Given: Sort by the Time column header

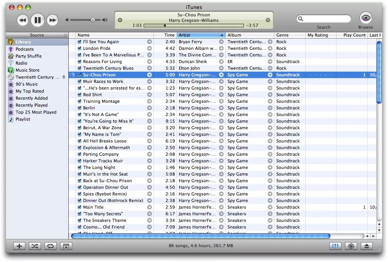Looking at the screenshot, I should (165, 35).
